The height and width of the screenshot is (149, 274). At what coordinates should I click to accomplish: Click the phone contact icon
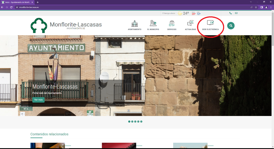[230, 13]
